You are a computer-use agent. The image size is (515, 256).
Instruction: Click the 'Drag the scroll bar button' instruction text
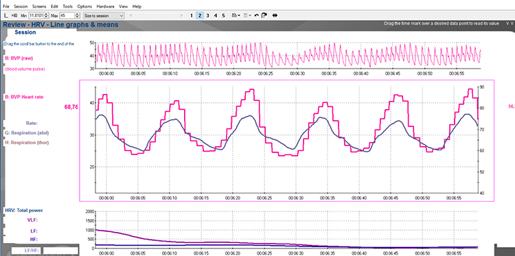[38, 44]
